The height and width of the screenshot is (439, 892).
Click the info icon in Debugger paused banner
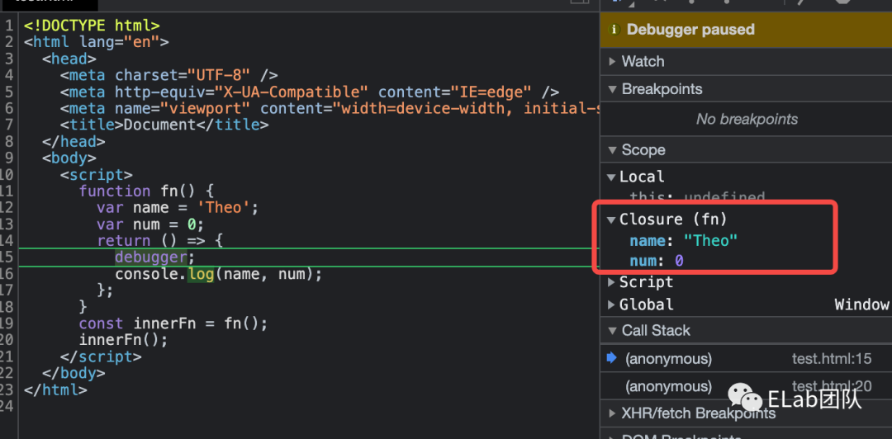(x=613, y=30)
